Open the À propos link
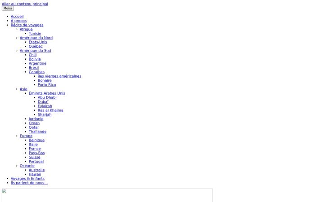324x202 pixels. pyautogui.click(x=18, y=21)
